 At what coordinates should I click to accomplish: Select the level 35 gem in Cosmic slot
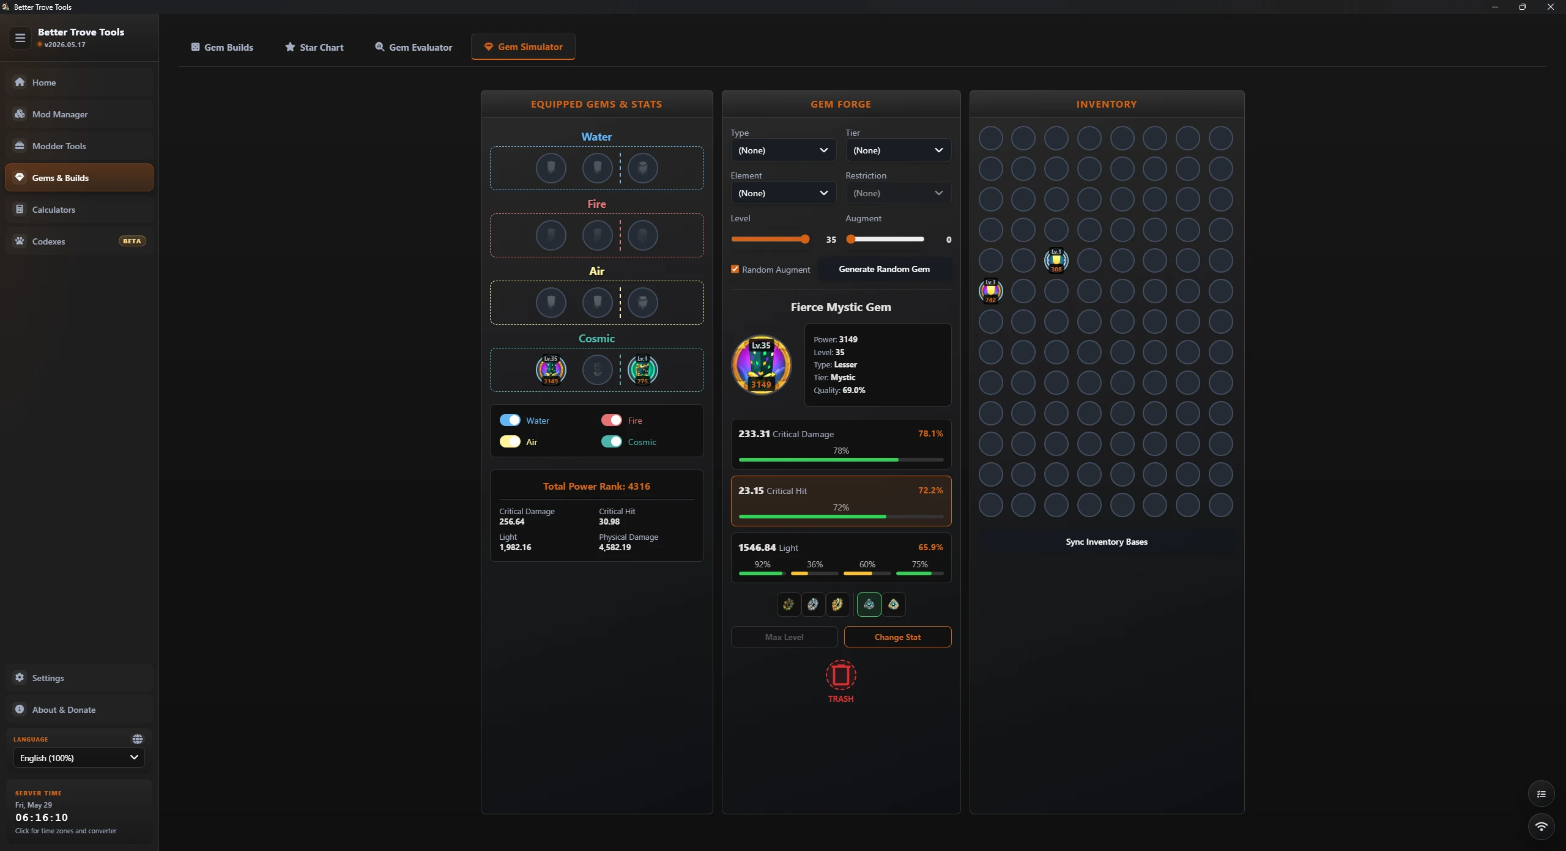(551, 370)
